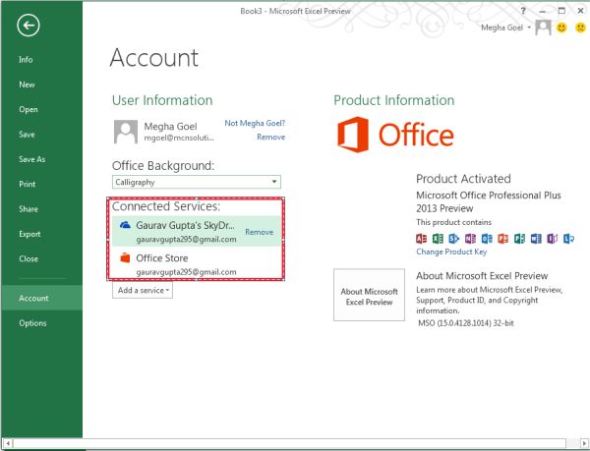Click the mgoel@mcnsoluti... email text

pyautogui.click(x=179, y=138)
